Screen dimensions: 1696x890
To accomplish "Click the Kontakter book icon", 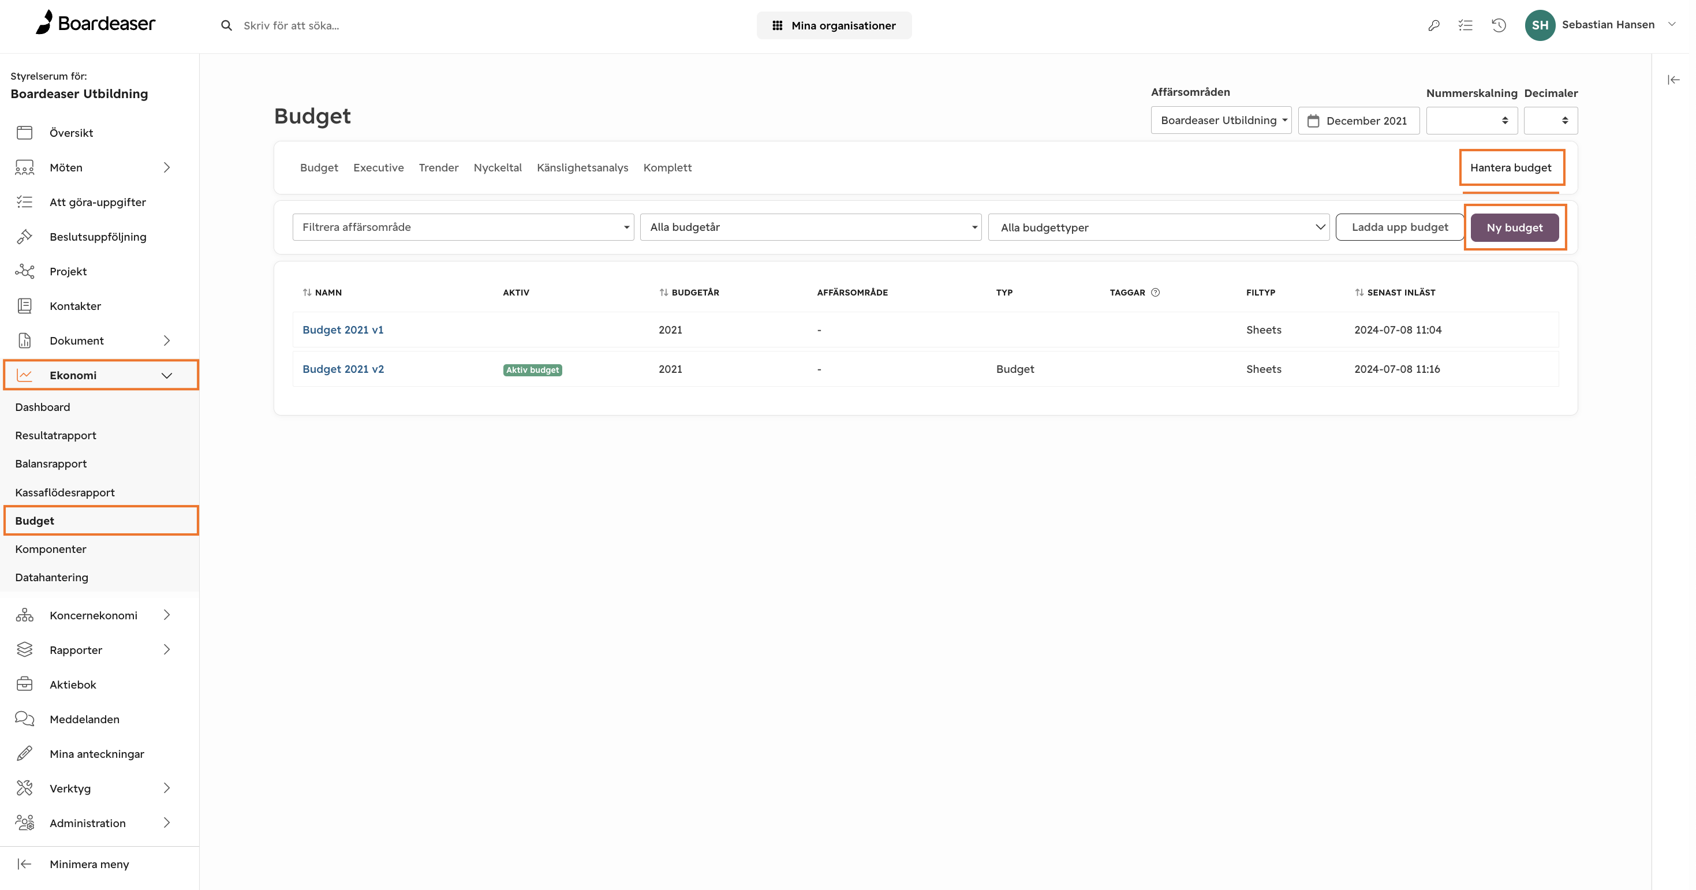I will point(24,305).
